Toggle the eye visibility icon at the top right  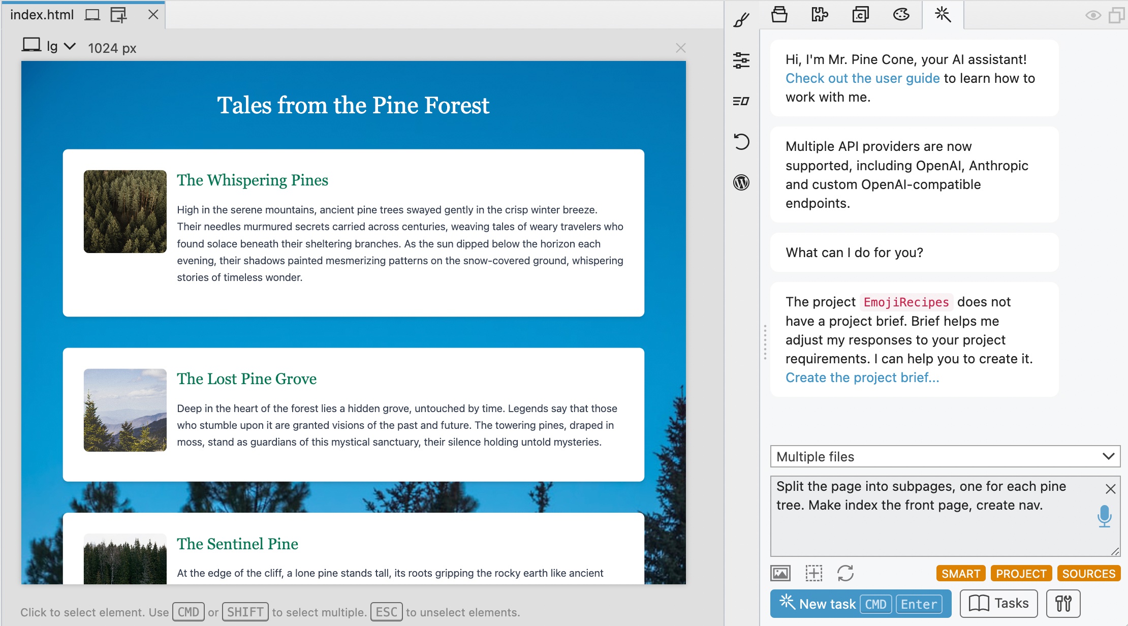pos(1092,15)
